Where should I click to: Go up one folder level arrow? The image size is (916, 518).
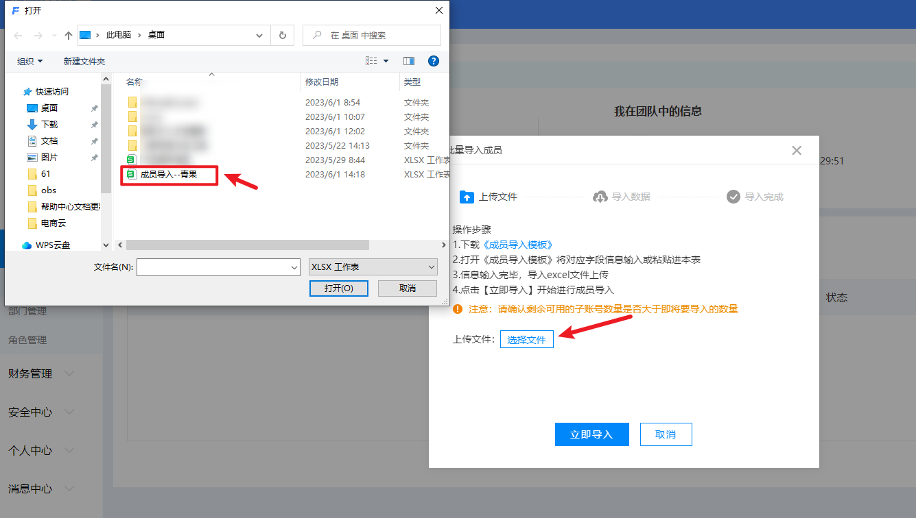point(68,35)
